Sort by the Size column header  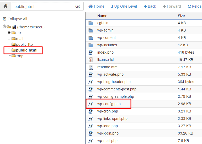click(x=181, y=16)
